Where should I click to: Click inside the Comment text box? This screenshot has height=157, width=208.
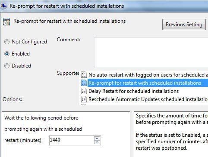(151, 52)
